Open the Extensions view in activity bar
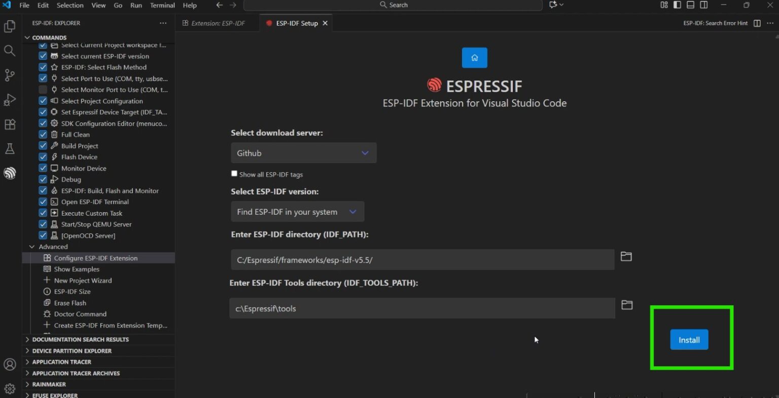Screen dimensions: 779x398 tap(10, 124)
